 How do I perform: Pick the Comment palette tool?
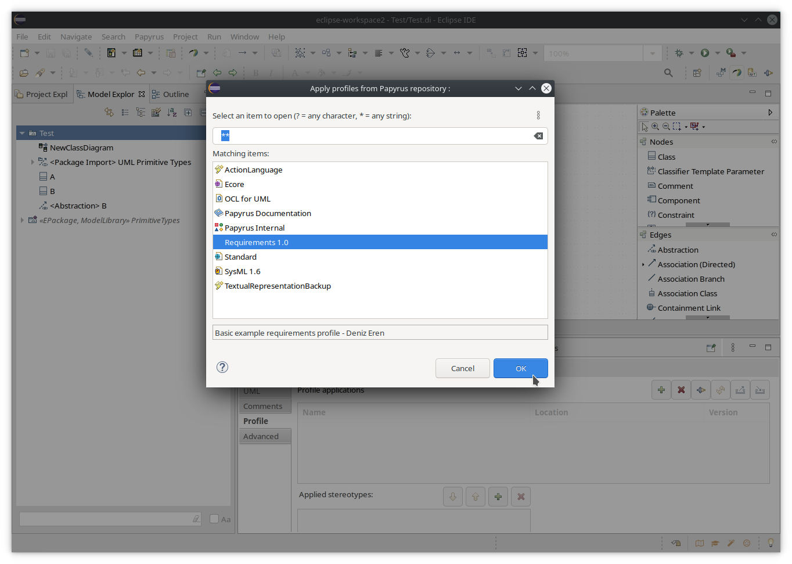coord(670,186)
